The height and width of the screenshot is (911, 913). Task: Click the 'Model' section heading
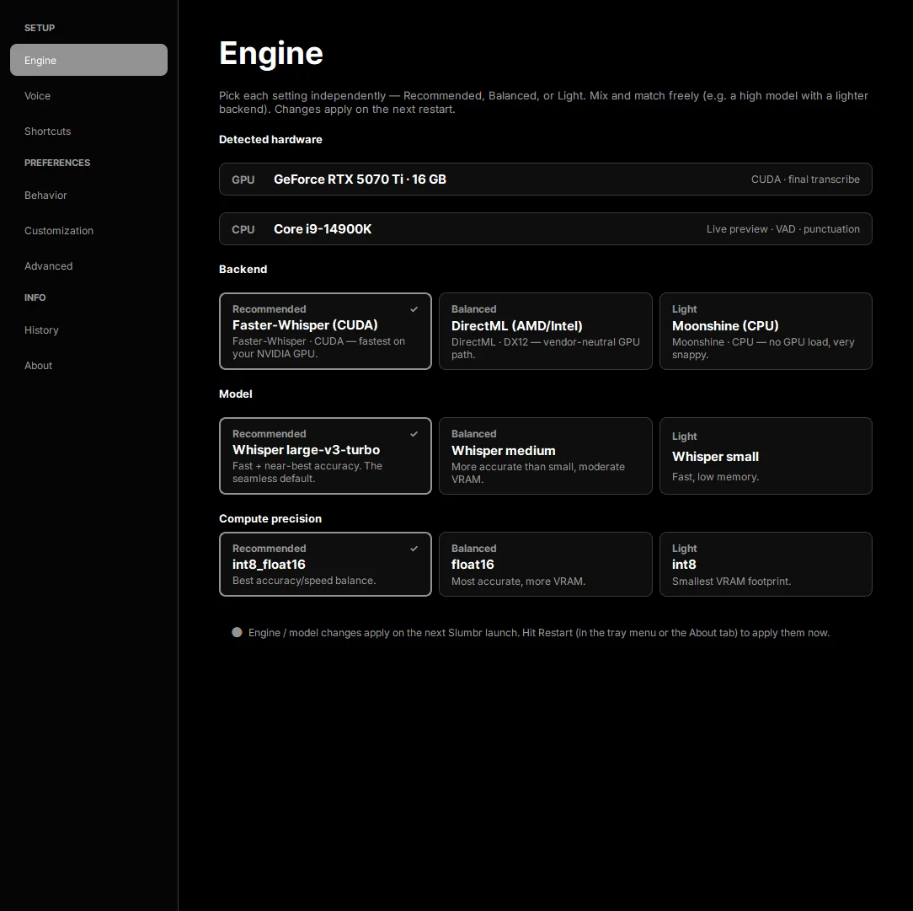pos(235,394)
